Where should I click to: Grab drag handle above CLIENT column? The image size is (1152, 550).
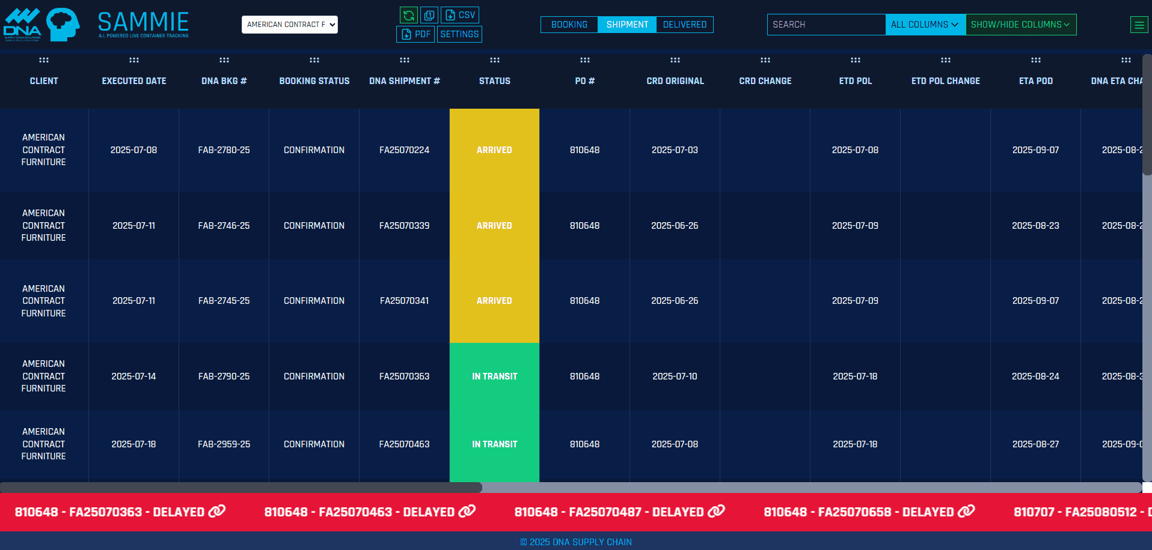click(x=44, y=60)
